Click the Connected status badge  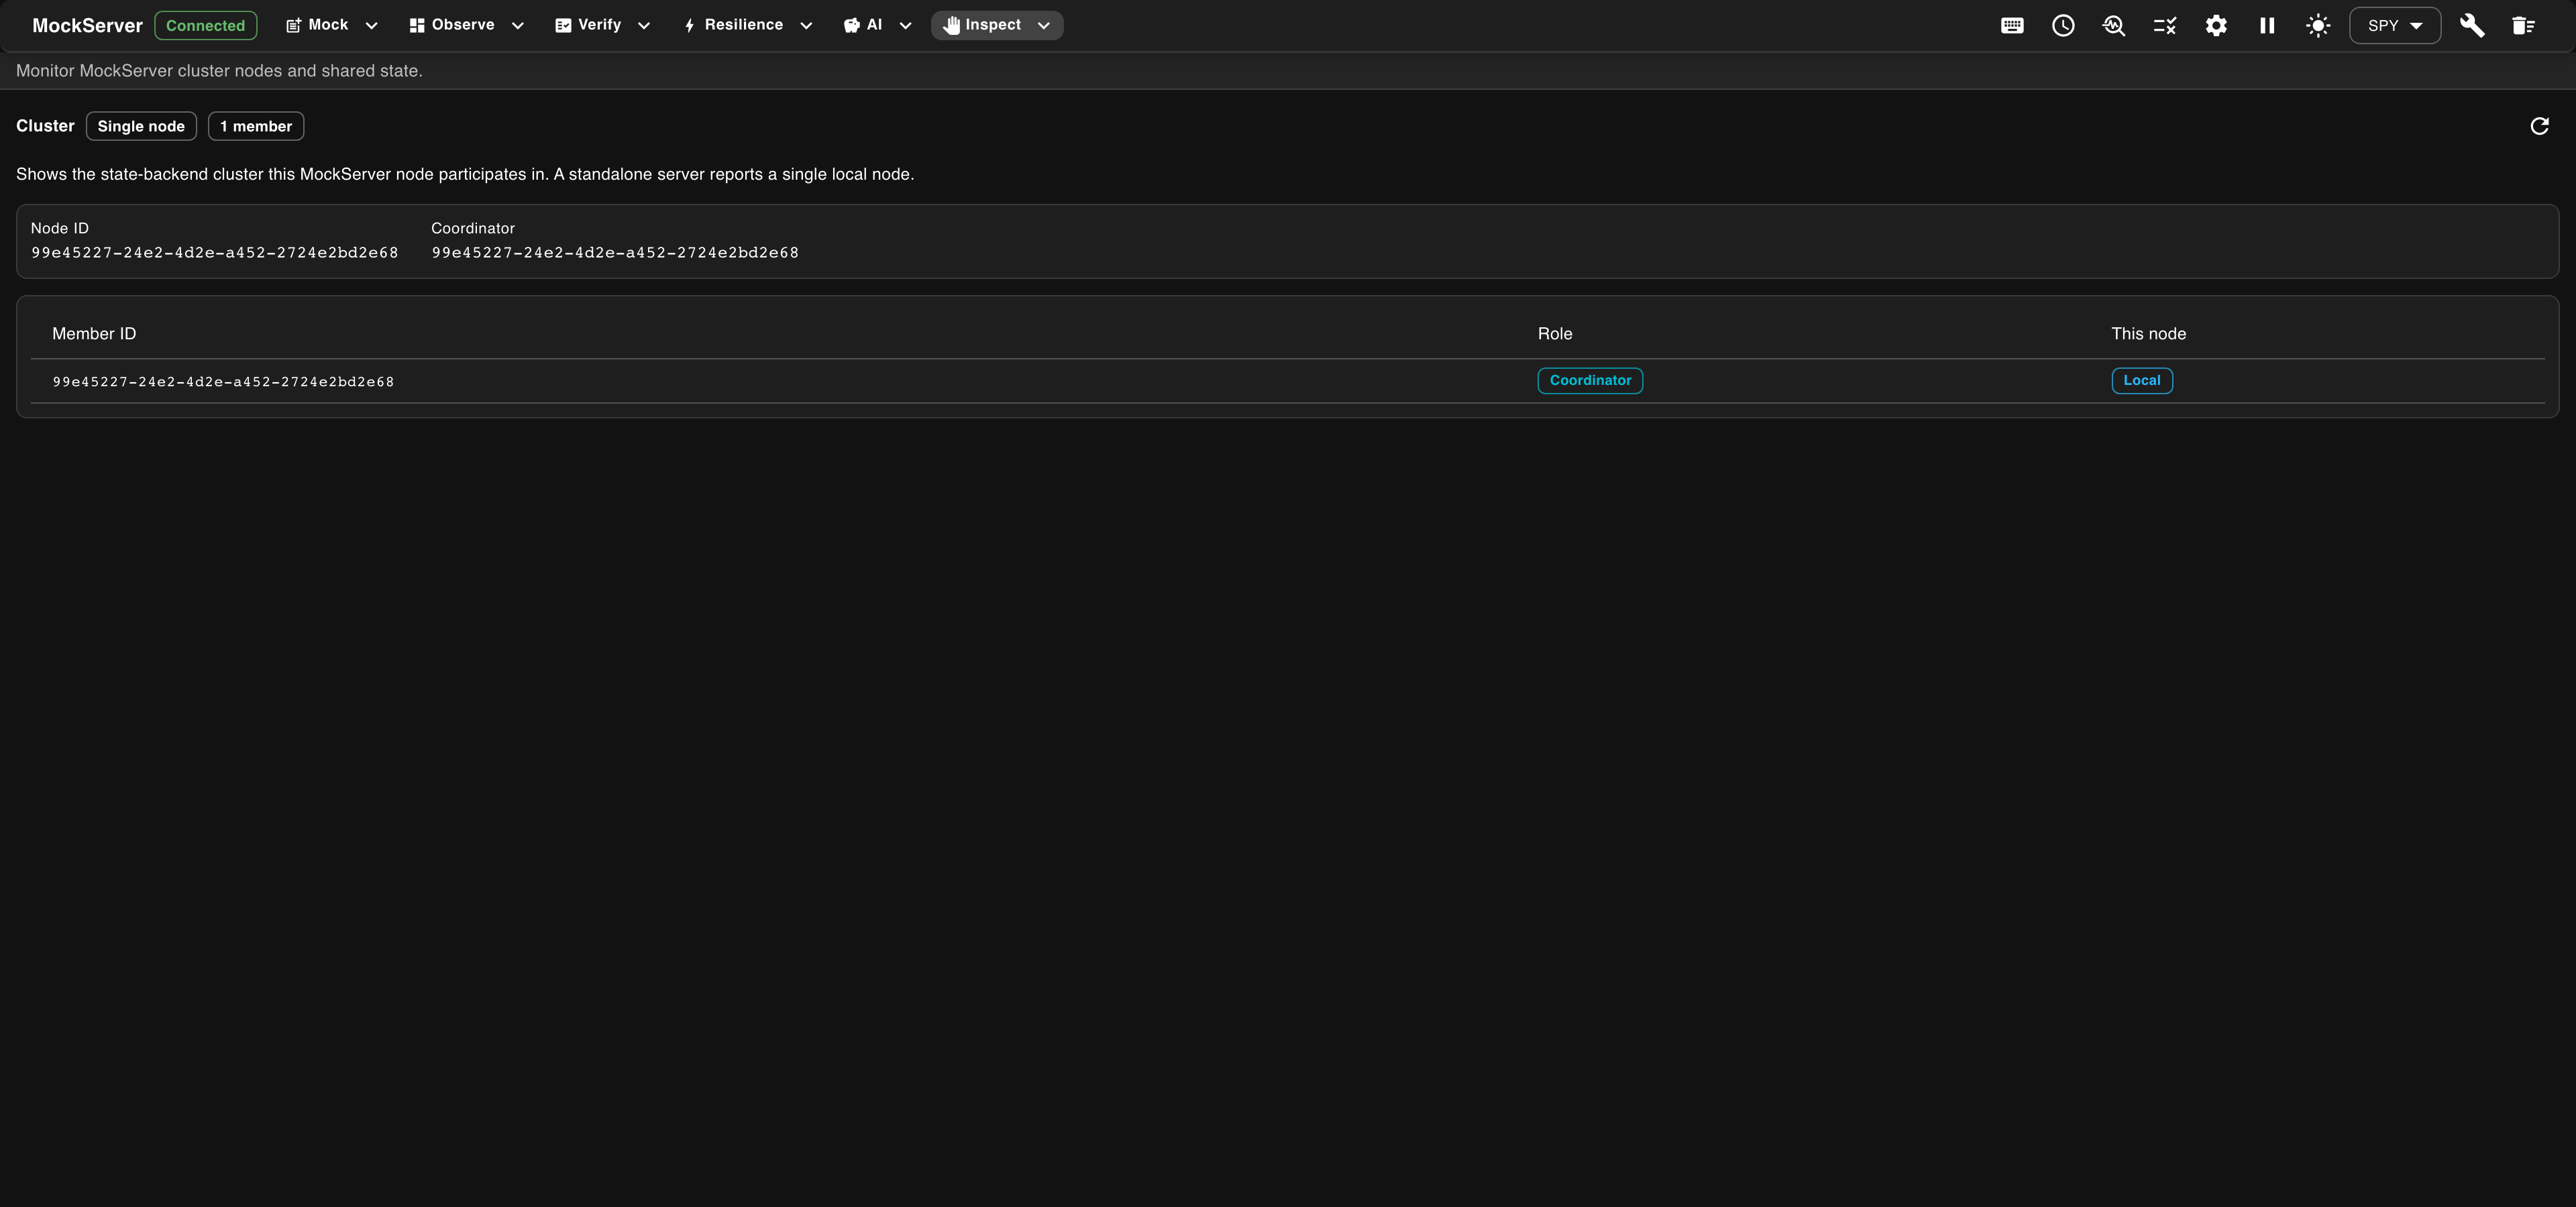pyautogui.click(x=205, y=26)
